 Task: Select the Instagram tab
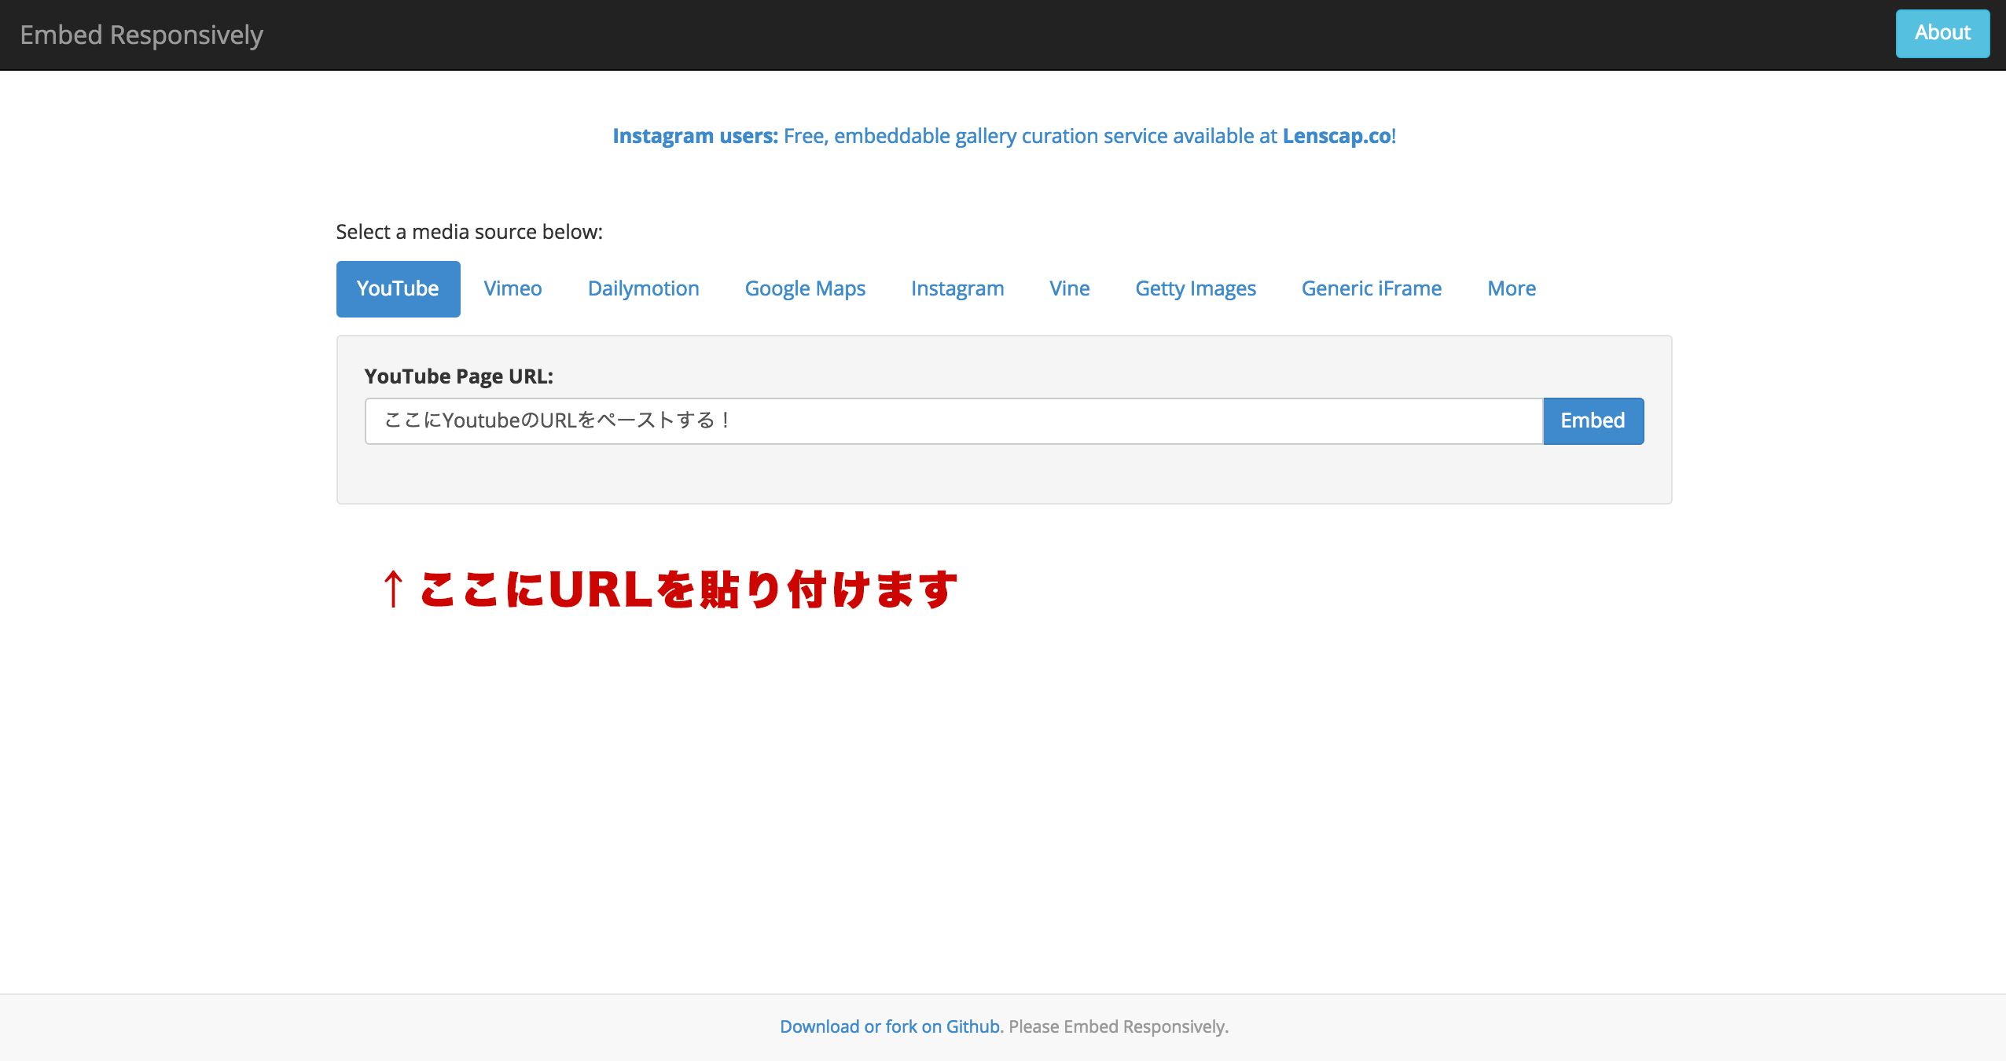tap(957, 288)
